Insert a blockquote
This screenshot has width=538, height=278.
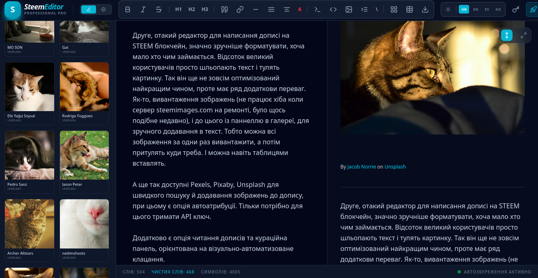click(224, 9)
